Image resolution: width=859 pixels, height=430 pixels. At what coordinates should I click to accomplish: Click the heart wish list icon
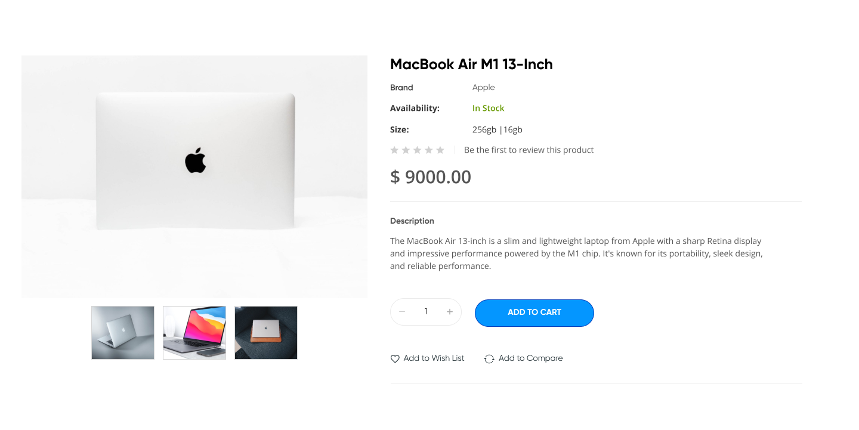coord(395,359)
